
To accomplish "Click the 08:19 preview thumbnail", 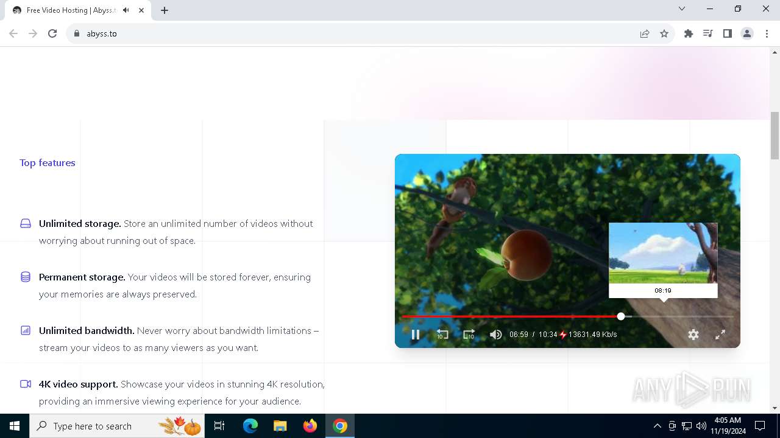I will [x=663, y=253].
